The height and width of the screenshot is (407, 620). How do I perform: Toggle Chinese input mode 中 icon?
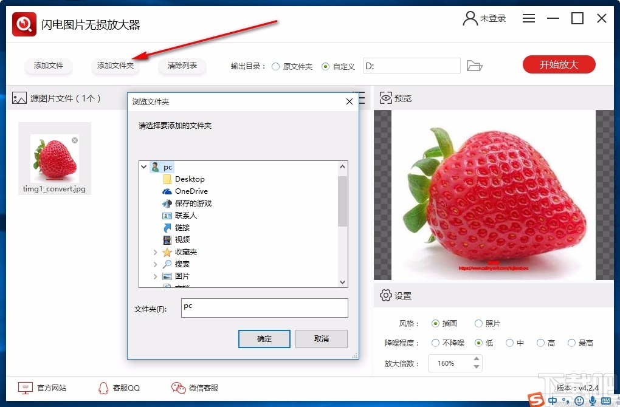tap(553, 401)
